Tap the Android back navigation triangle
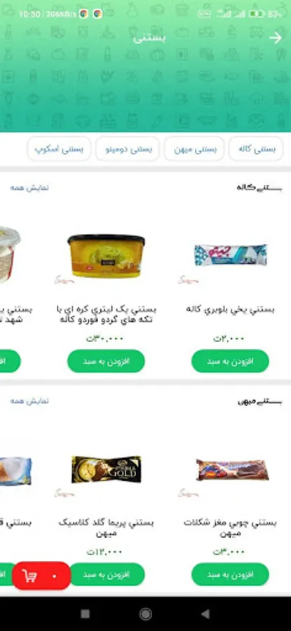 [x=205, y=613]
